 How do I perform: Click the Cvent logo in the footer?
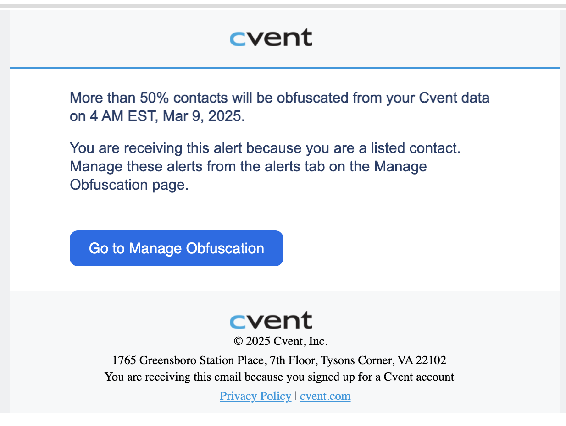point(271,321)
